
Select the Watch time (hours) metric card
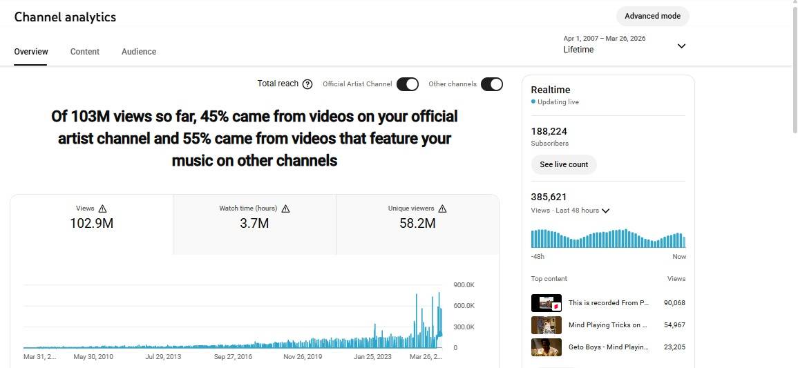(x=254, y=224)
